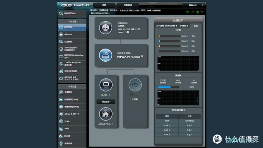Click the LAN 2 port row
This screenshot has height=148, width=263.
[x=178, y=130]
